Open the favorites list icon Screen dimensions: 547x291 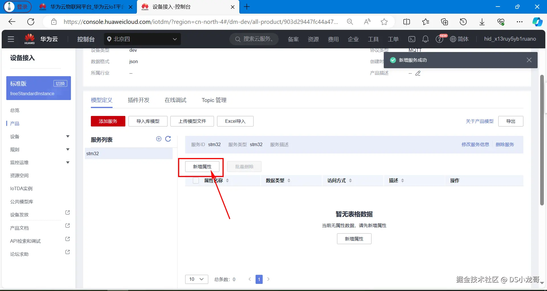click(426, 22)
